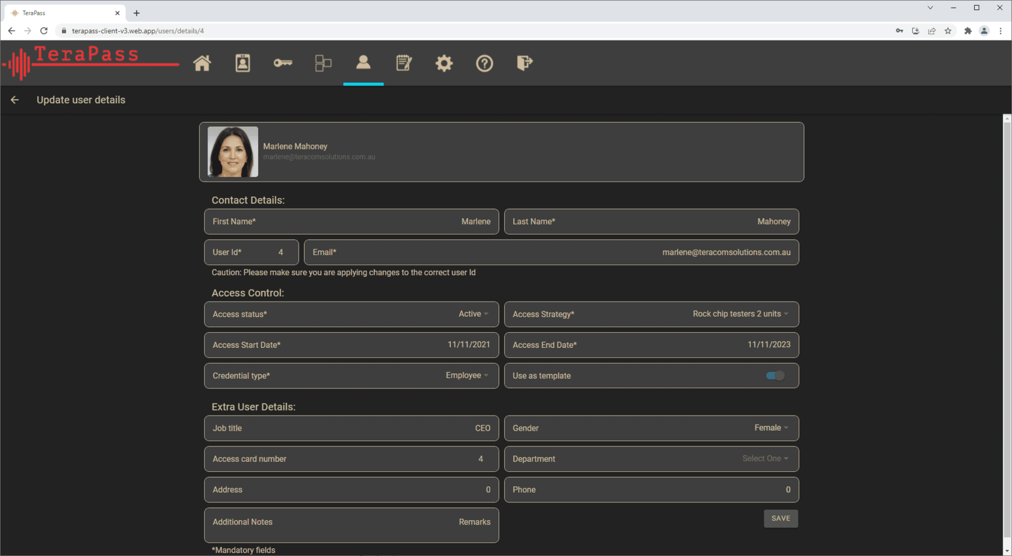1012x556 pixels.
Task: Click the Last Name field
Action: point(651,221)
